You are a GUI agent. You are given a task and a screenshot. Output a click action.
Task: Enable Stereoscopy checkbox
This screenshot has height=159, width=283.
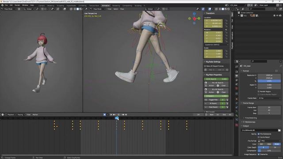point(244,122)
